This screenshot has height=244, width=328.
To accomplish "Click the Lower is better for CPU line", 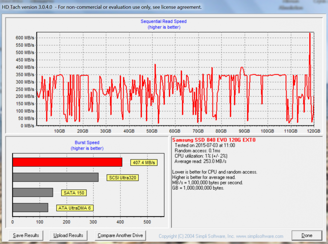I will [215, 172].
